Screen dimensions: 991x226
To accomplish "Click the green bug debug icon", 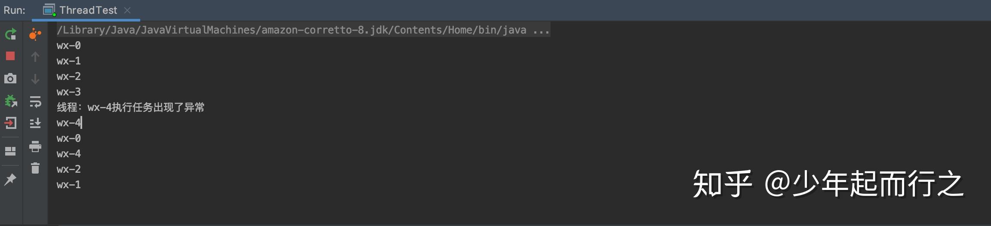I will coord(11,101).
